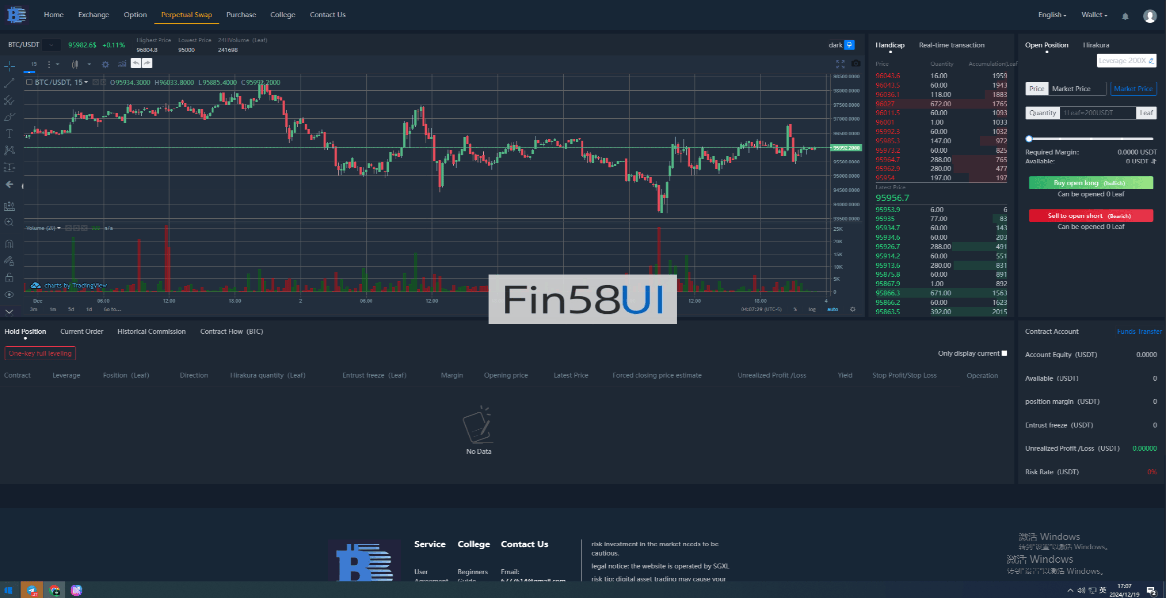
Task: Check the Only display current checkbox
Action: pos(1004,353)
